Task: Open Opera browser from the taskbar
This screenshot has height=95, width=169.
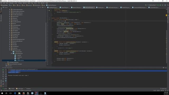Action: point(28,93)
